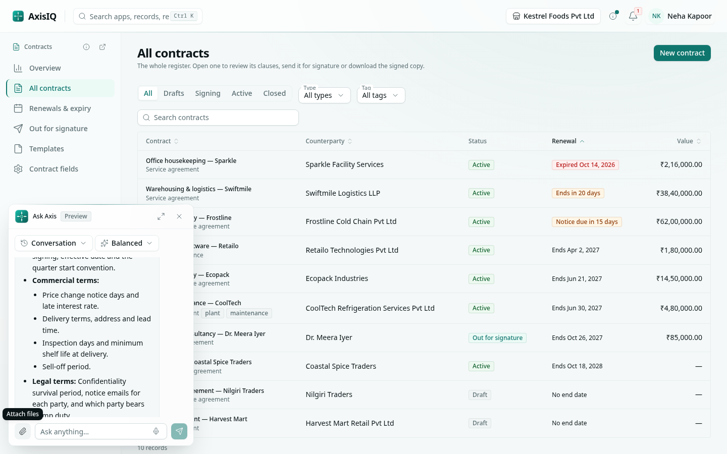Start voice input with microphone icon
Viewport: 727px width, 454px height.
(x=156, y=431)
